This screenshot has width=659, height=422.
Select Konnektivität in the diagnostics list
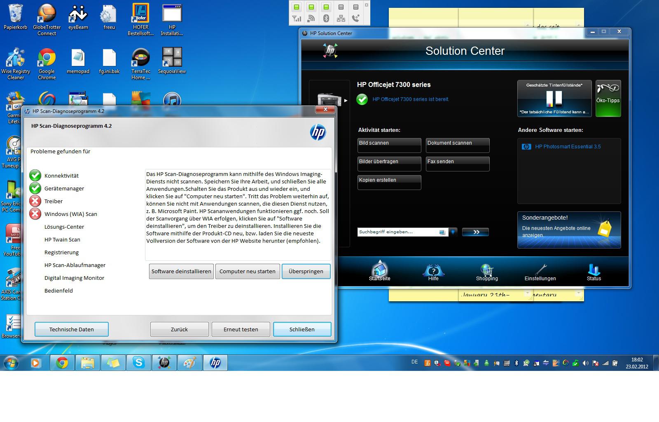61,176
